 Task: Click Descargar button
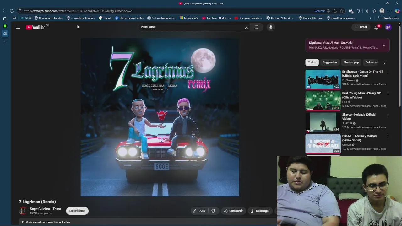(260, 211)
